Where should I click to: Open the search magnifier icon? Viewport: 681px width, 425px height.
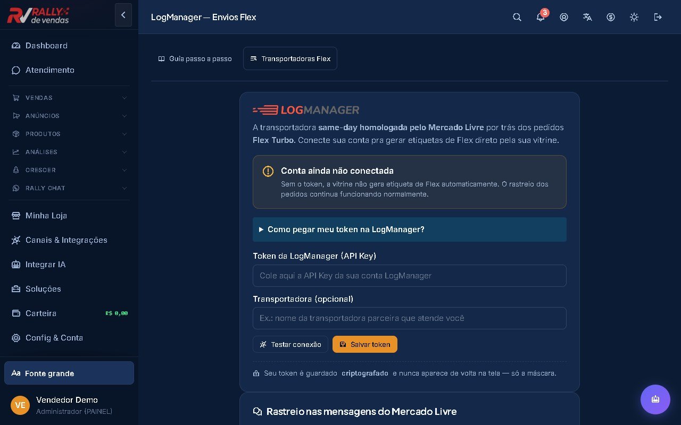(x=517, y=17)
